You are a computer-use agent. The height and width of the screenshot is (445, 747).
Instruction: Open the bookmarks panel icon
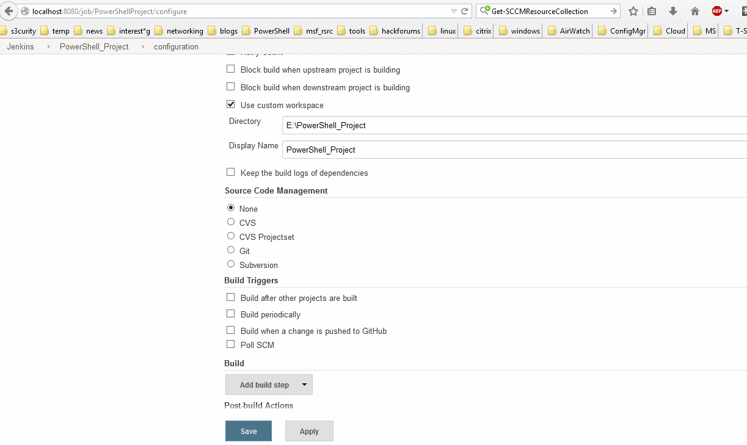pyautogui.click(x=651, y=11)
